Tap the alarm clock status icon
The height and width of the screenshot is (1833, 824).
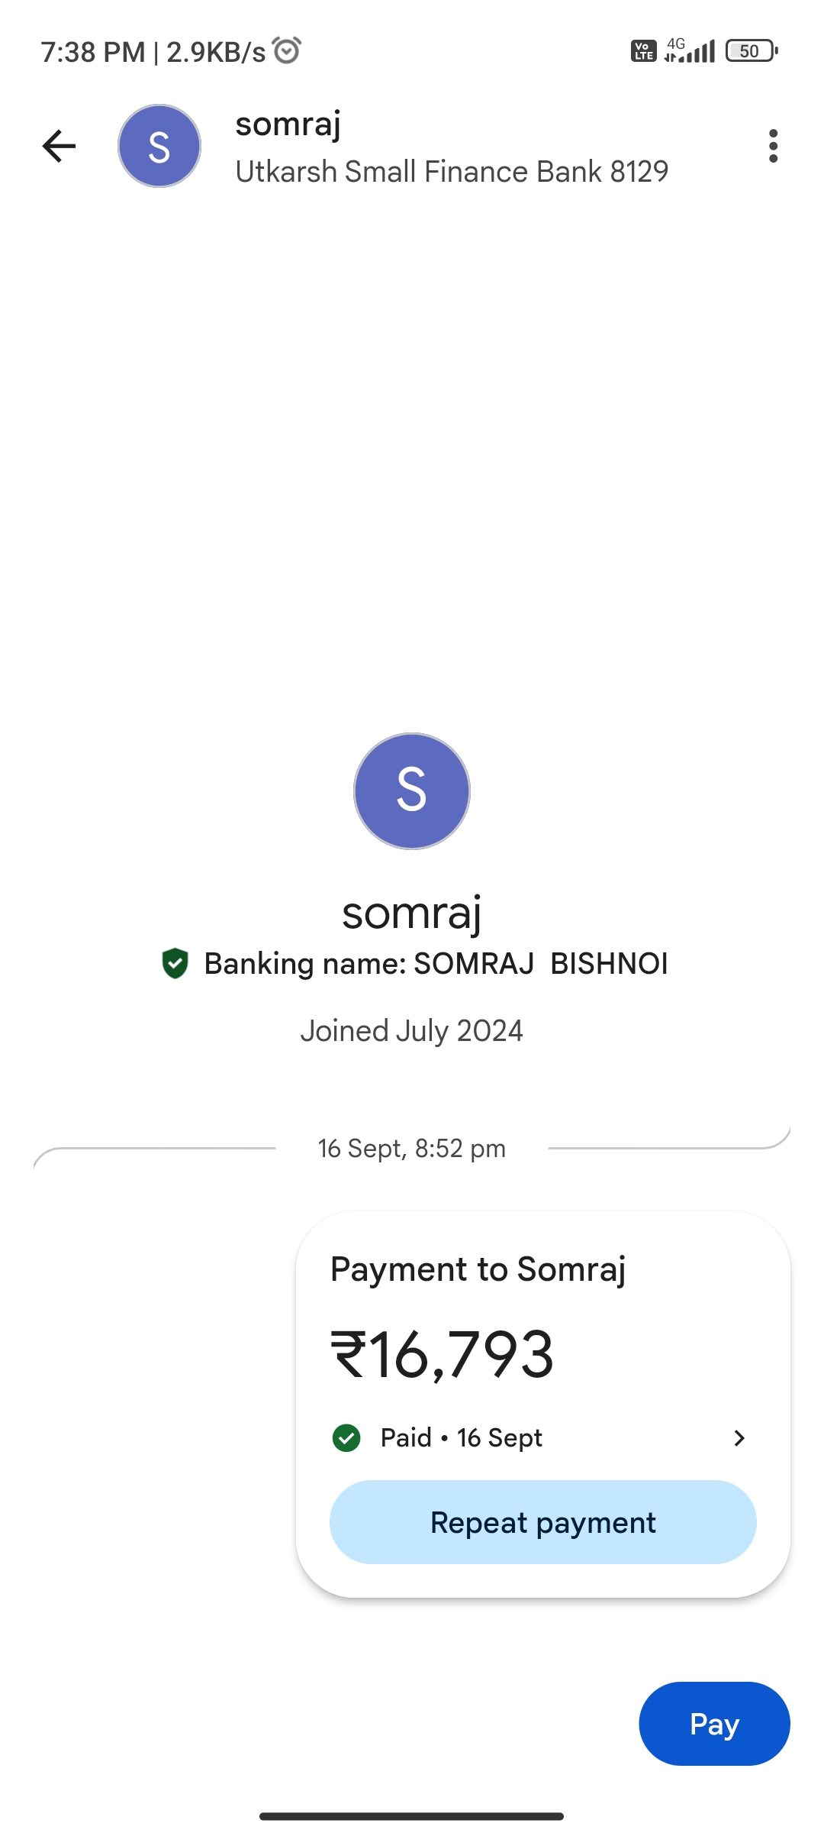coord(287,50)
